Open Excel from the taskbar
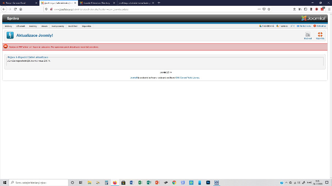Viewport: 332px width, 186px height. [x=140, y=182]
